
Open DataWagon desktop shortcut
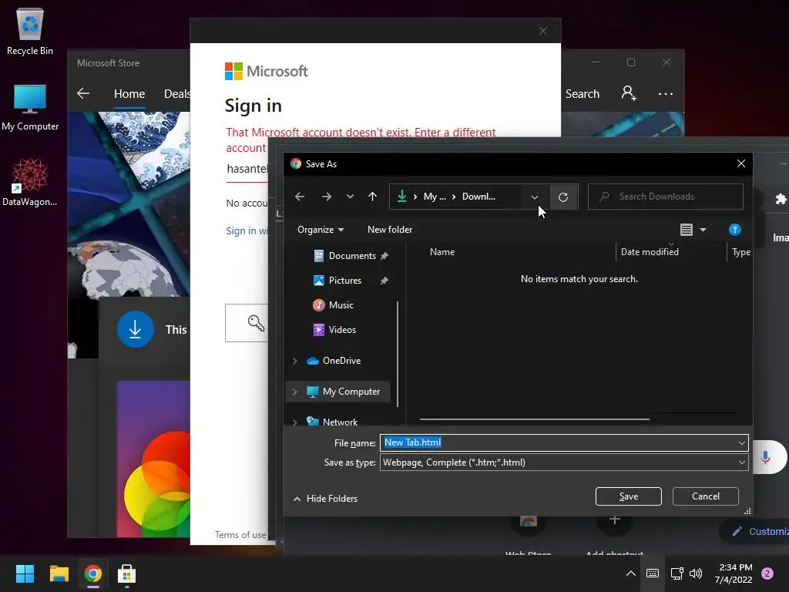tap(30, 183)
